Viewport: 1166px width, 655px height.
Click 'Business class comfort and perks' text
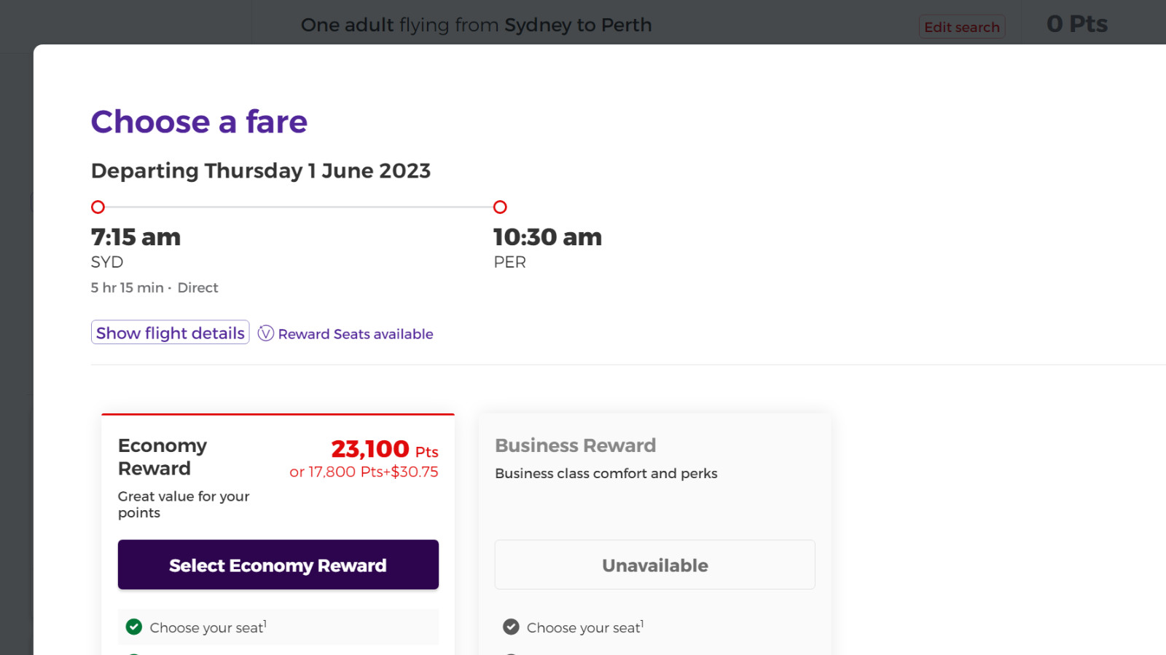pos(606,473)
